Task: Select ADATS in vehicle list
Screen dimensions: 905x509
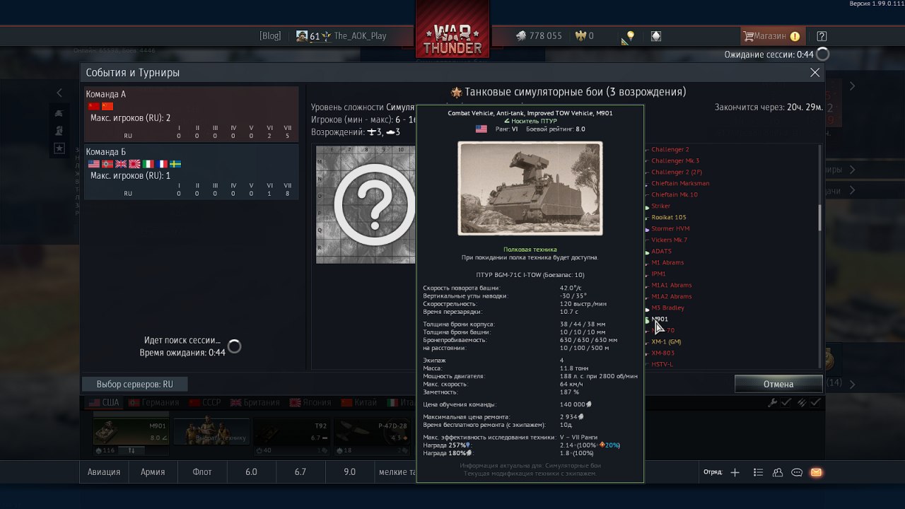Action: [661, 251]
